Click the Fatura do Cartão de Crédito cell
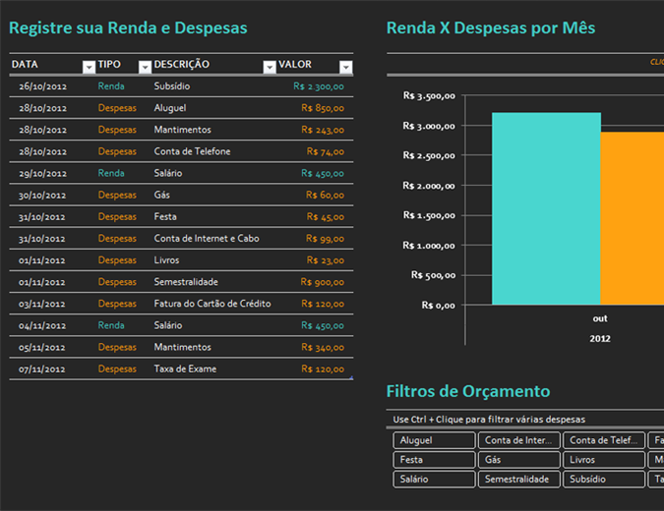Screen dimensions: 664x511 coord(212,304)
